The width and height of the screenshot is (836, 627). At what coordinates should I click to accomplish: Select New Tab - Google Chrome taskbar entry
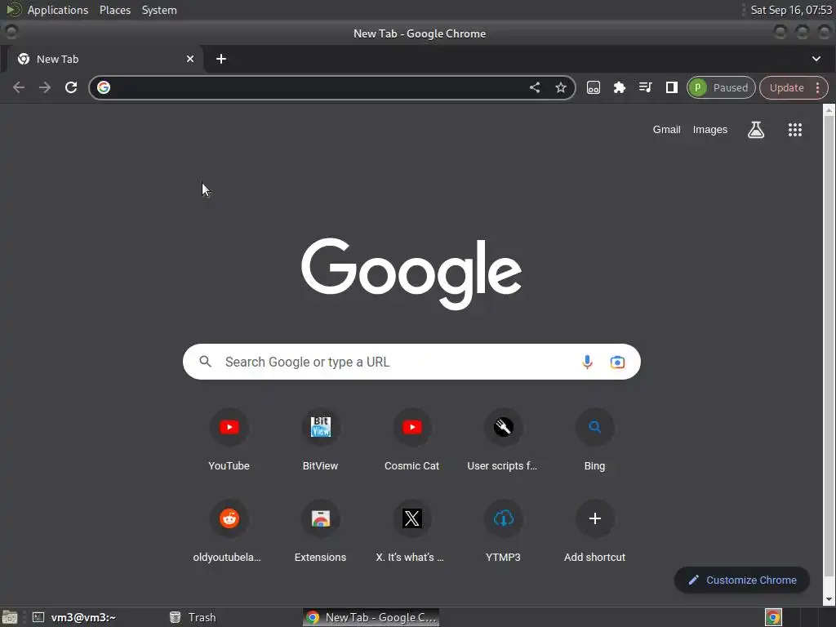[x=371, y=617]
